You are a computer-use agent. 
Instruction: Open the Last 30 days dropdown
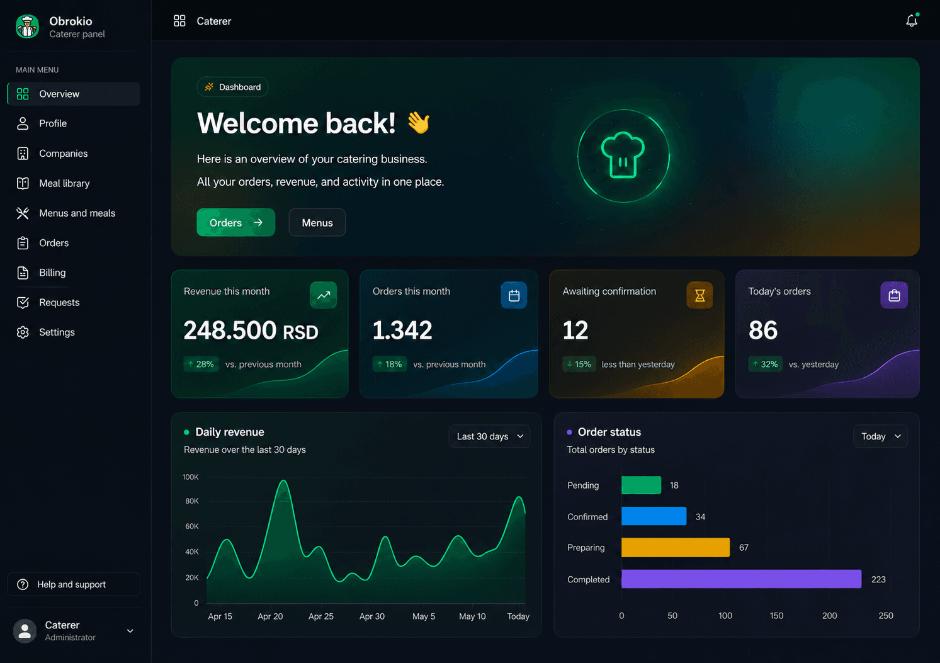489,436
